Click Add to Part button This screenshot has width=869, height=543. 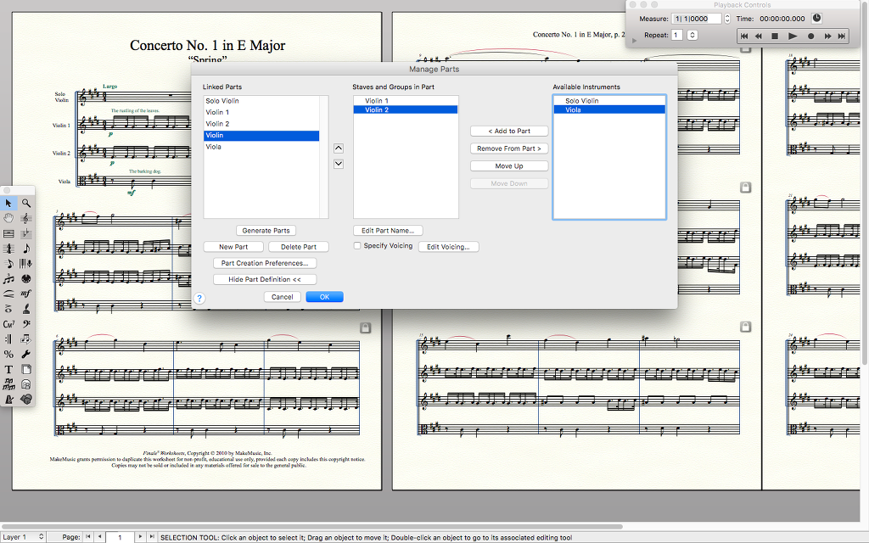point(509,131)
